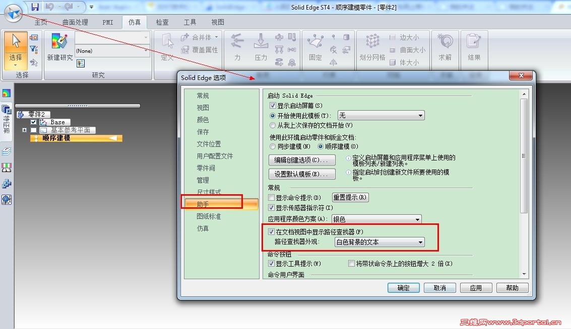Click the 边大小 edge size icon
This screenshot has width=571, height=329.
393,37
